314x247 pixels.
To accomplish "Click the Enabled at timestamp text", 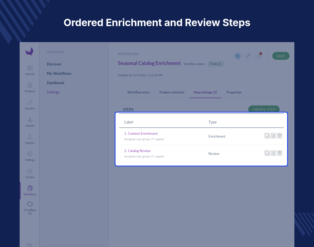I will 140,75.
